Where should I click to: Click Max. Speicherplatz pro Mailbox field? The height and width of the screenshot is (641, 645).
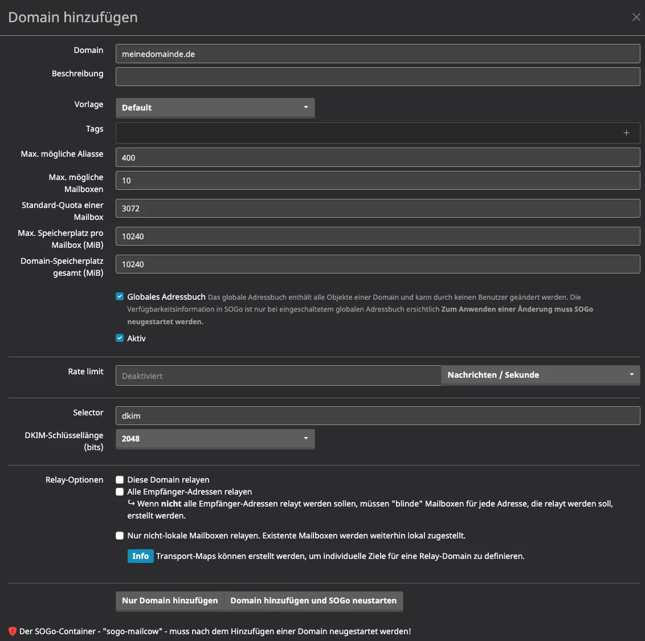[378, 236]
